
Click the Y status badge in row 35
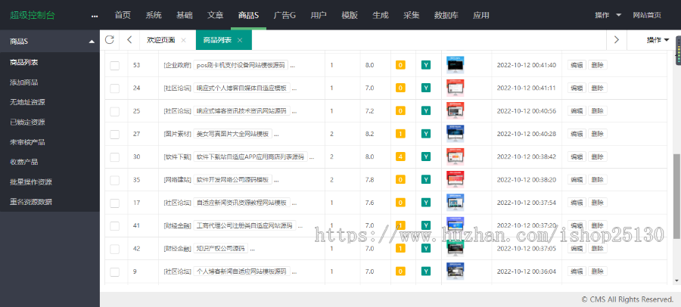coord(426,179)
